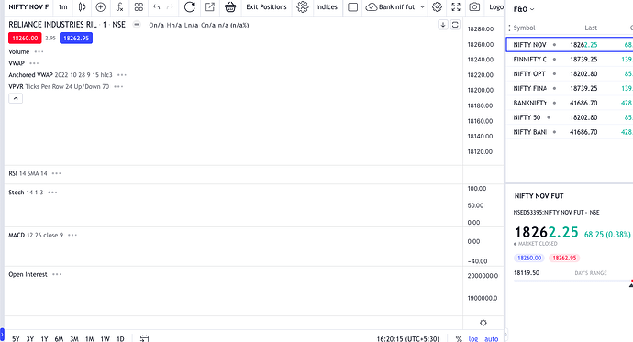Click the red 18260.00 sell button

pyautogui.click(x=25, y=38)
